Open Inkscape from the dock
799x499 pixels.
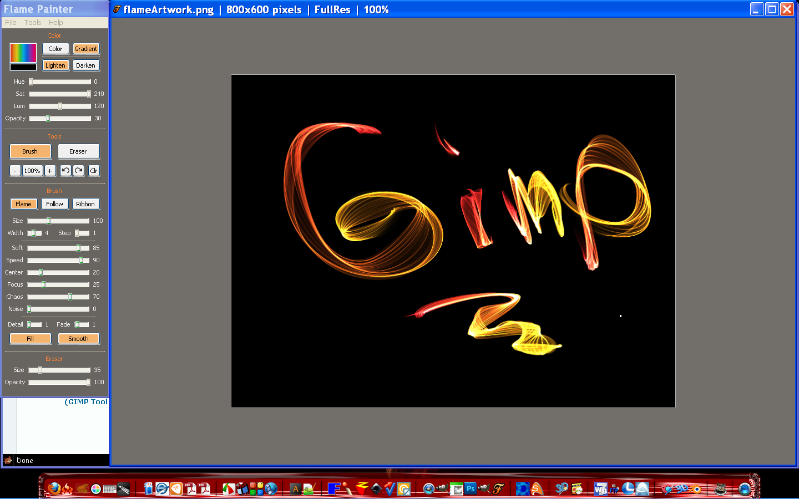(x=376, y=488)
